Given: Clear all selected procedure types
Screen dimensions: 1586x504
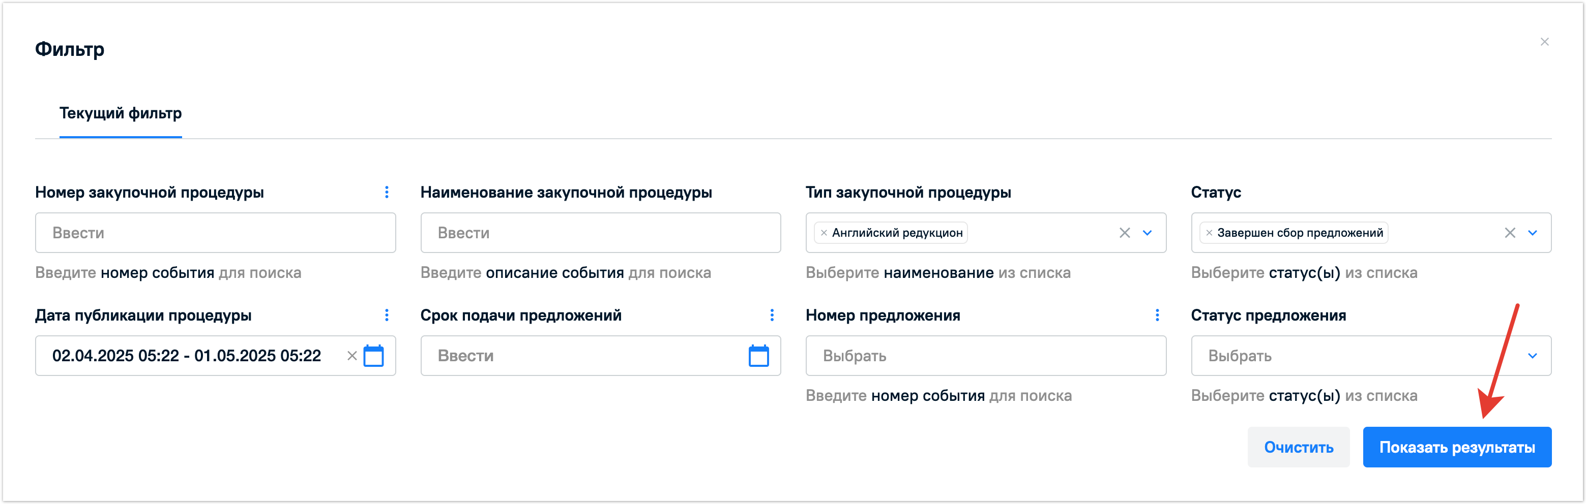Looking at the screenshot, I should pos(1124,233).
